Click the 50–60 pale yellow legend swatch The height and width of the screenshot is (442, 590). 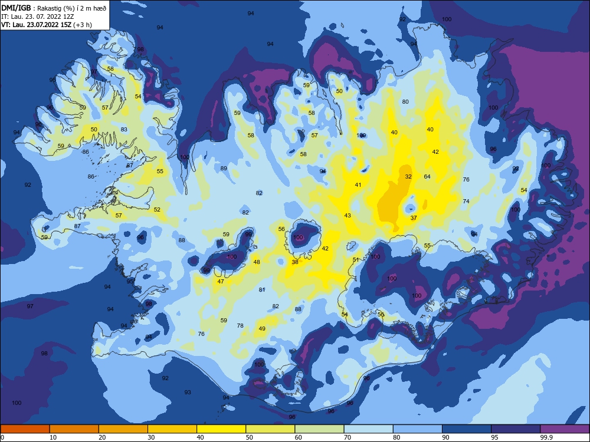[270, 429]
